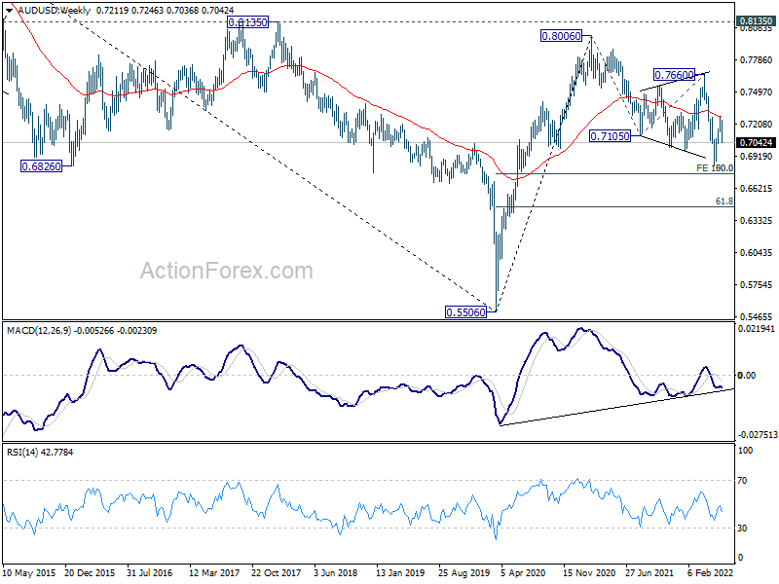
Task: Click the 13 Jan 2019 date label
Action: pos(400,573)
